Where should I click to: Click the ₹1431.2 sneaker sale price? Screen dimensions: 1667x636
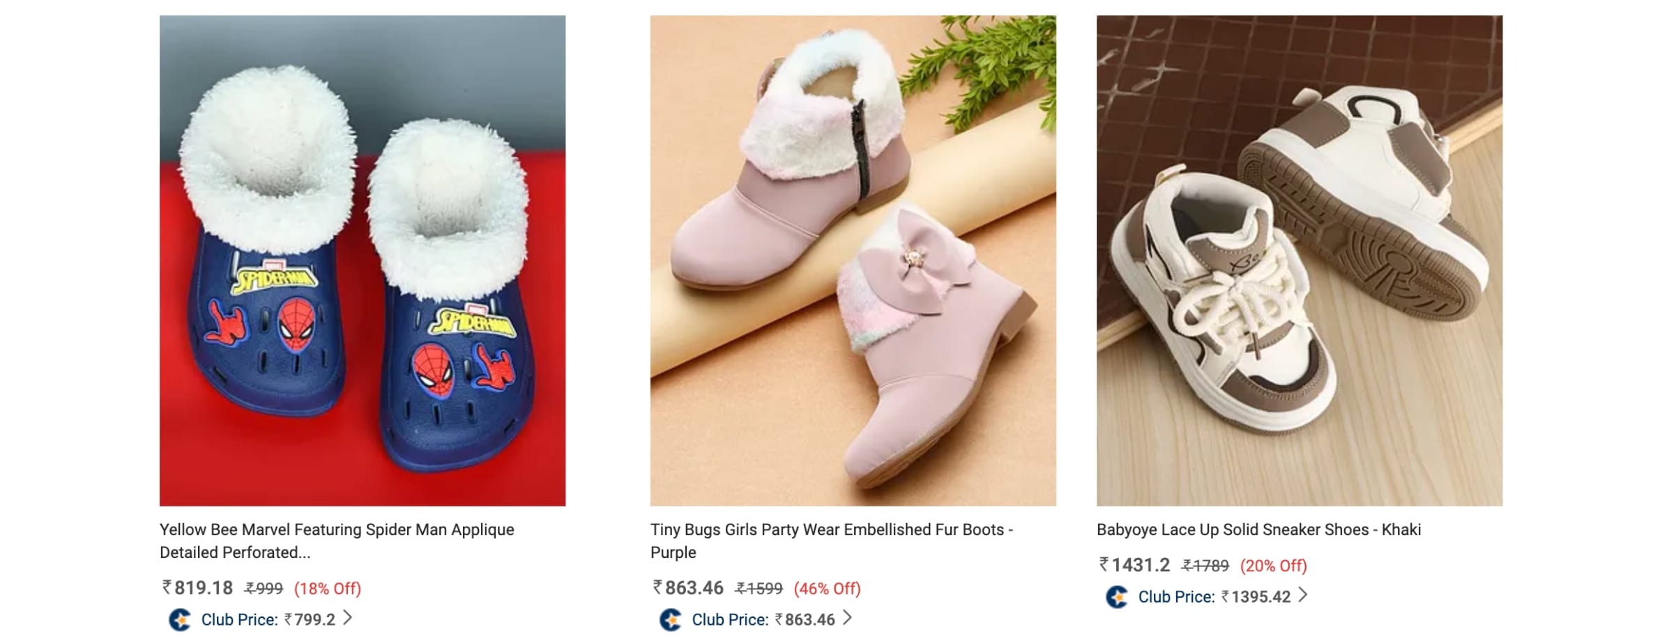1135,565
